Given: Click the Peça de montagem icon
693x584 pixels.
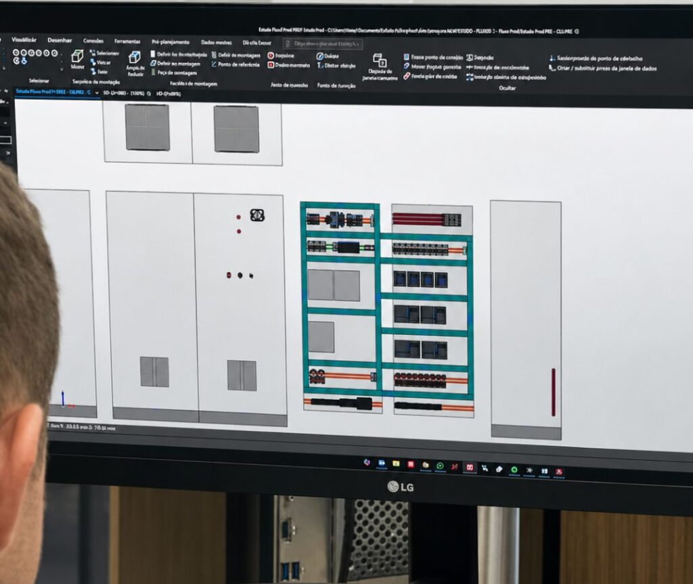Looking at the screenshot, I should tap(154, 72).
